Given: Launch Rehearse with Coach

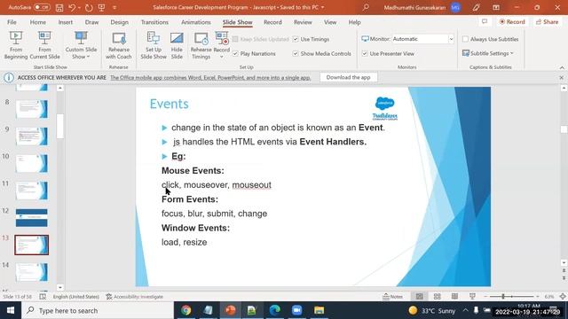Looking at the screenshot, I should click(x=119, y=45).
